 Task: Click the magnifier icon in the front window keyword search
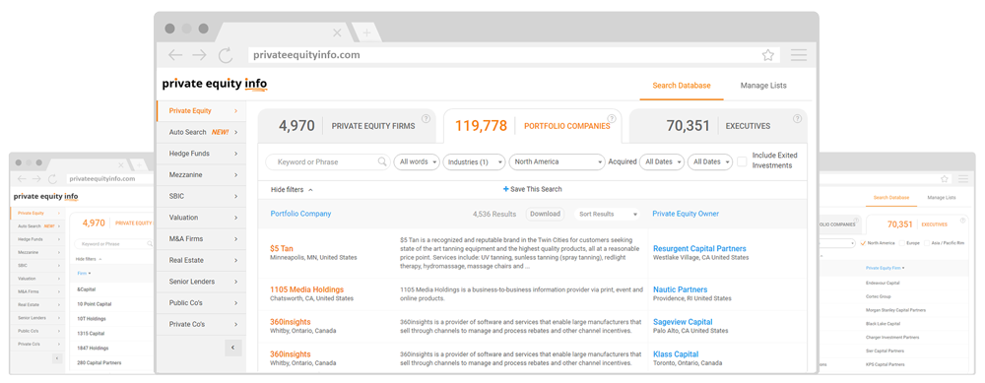coord(382,161)
